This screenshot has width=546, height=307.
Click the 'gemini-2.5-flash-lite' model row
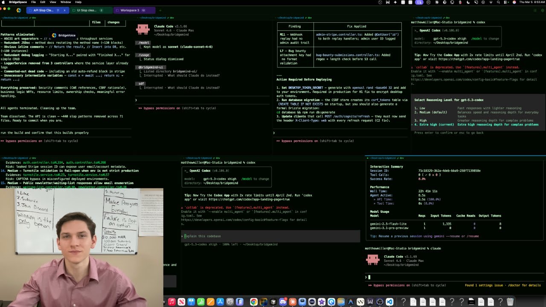click(x=436, y=224)
